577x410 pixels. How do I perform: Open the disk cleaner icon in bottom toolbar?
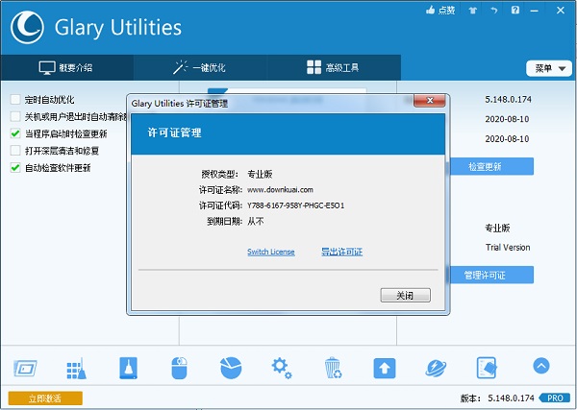pyautogui.click(x=25, y=368)
